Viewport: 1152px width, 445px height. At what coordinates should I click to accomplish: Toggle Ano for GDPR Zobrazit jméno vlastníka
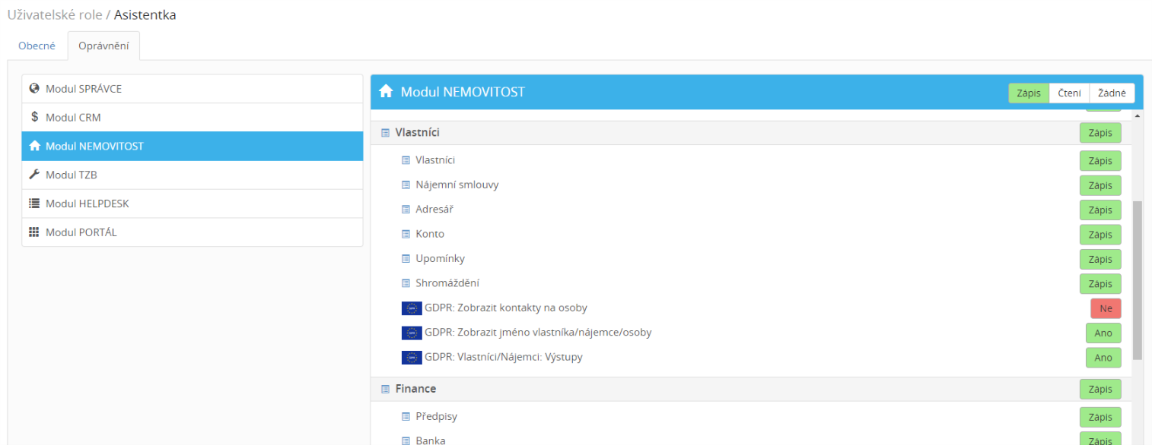pyautogui.click(x=1103, y=333)
